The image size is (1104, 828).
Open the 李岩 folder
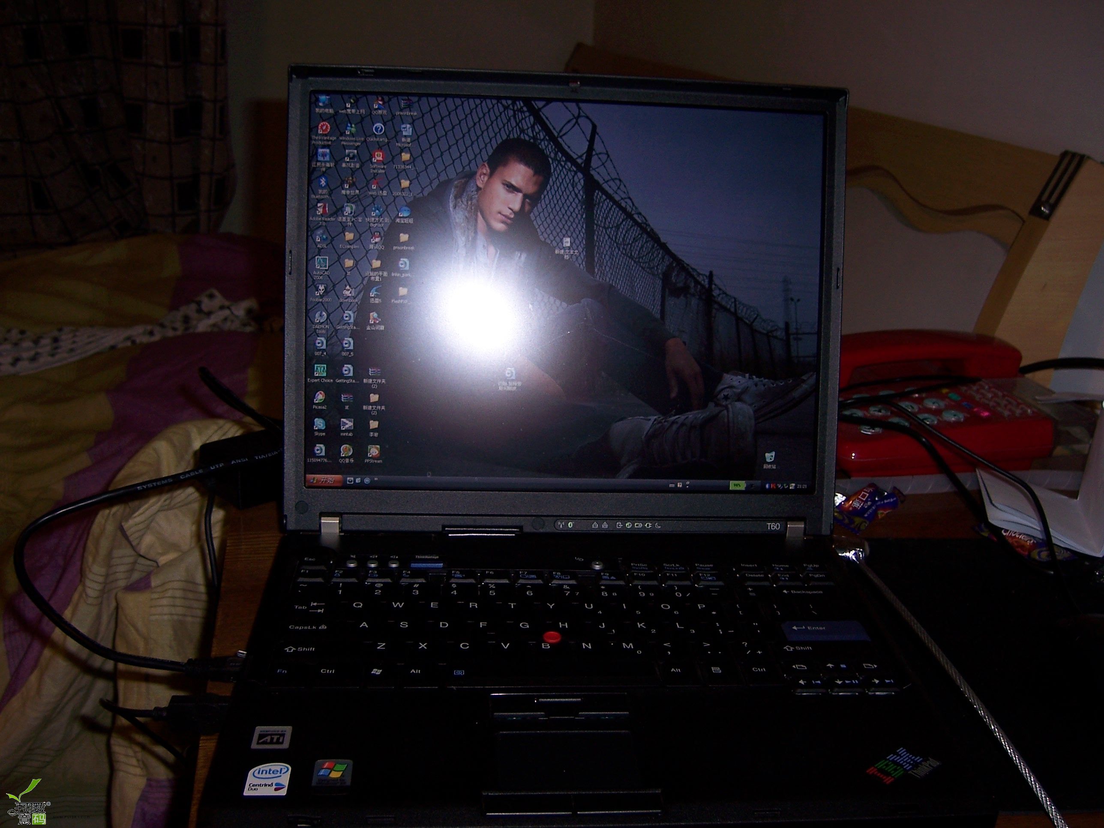pos(374,428)
